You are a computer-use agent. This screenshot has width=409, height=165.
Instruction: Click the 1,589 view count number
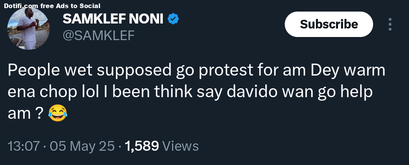[142, 146]
